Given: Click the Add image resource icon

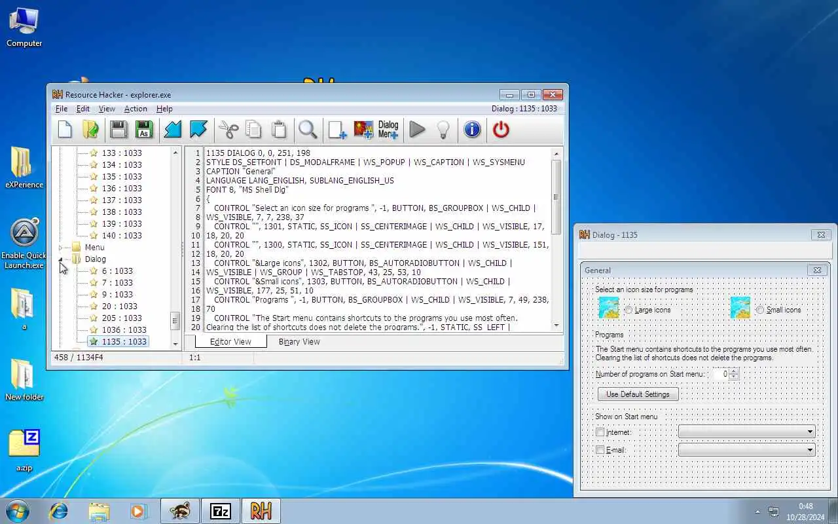Looking at the screenshot, I should click(363, 130).
